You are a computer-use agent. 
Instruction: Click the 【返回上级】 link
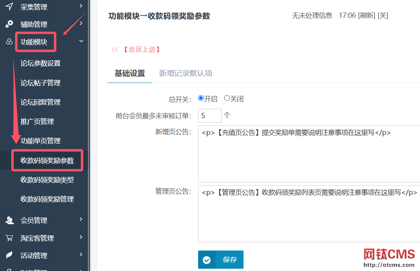click(x=141, y=50)
